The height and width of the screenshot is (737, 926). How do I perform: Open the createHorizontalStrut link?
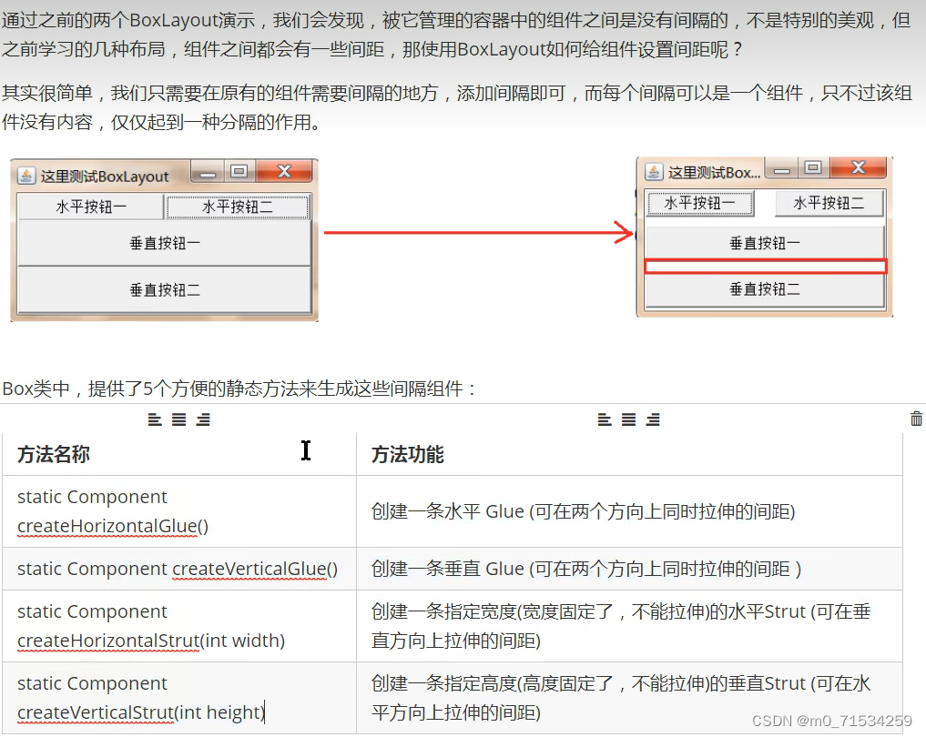[x=108, y=640]
